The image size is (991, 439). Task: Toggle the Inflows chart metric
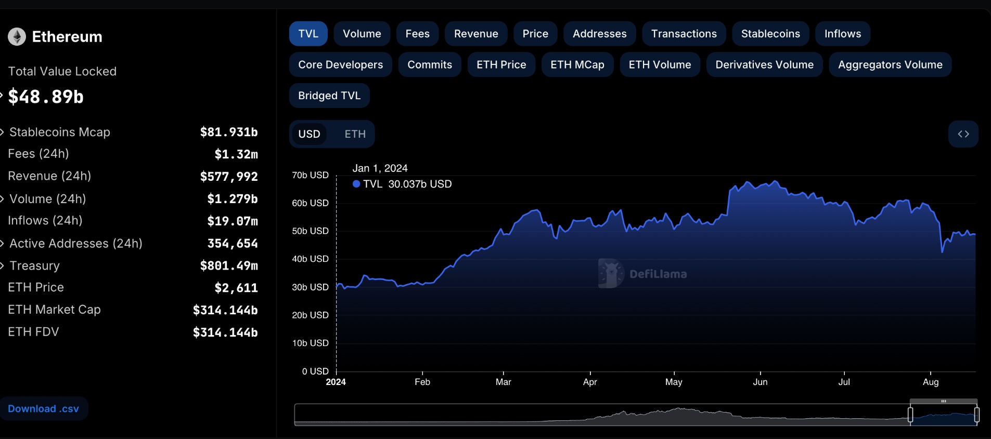[x=843, y=34]
